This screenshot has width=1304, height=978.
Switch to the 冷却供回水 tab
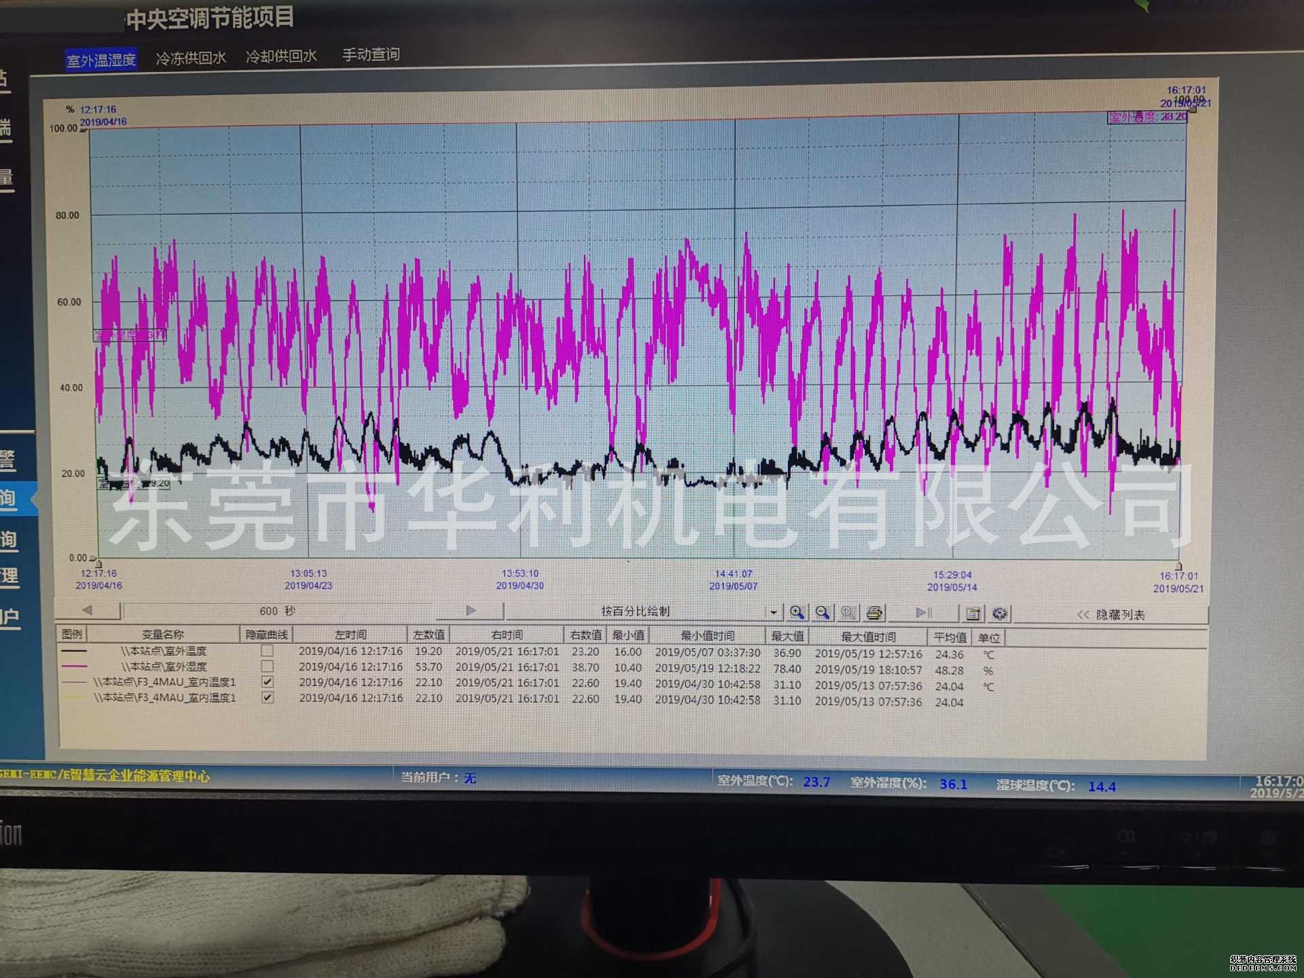[281, 56]
